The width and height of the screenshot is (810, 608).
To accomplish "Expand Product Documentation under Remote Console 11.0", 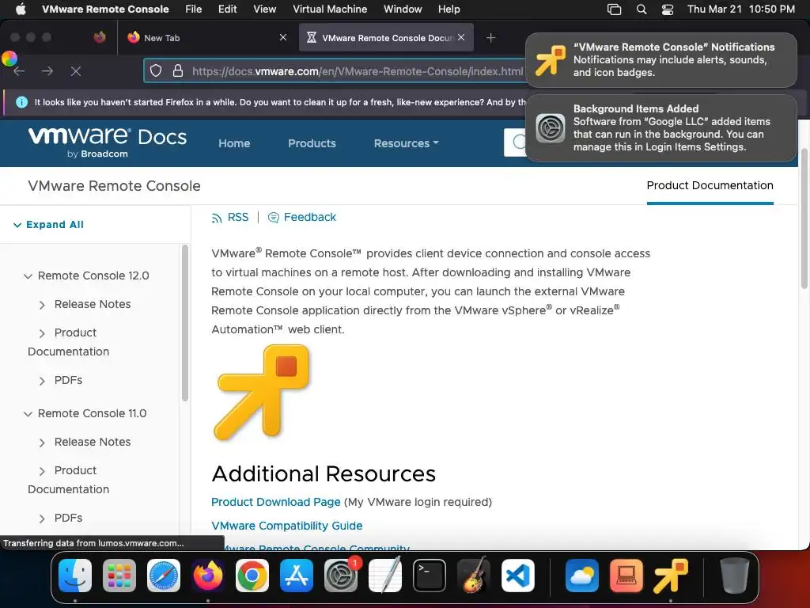I will [42, 471].
